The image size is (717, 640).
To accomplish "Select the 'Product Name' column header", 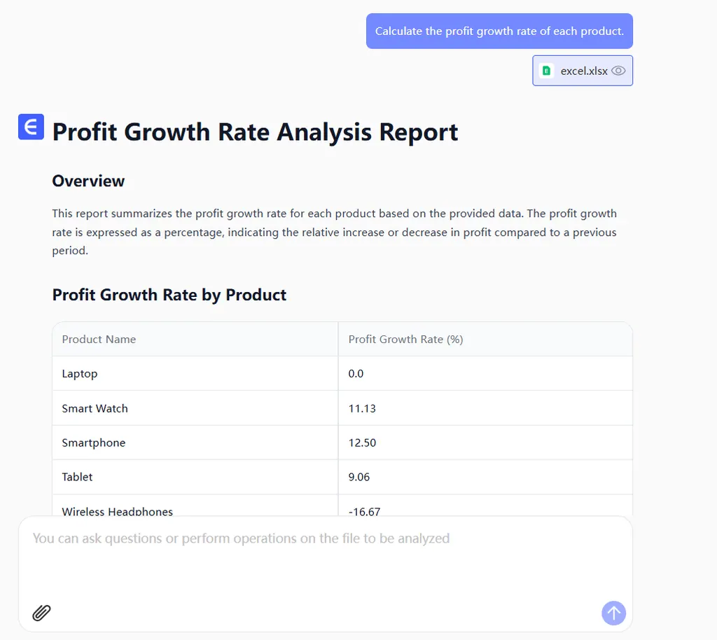I will (x=99, y=340).
